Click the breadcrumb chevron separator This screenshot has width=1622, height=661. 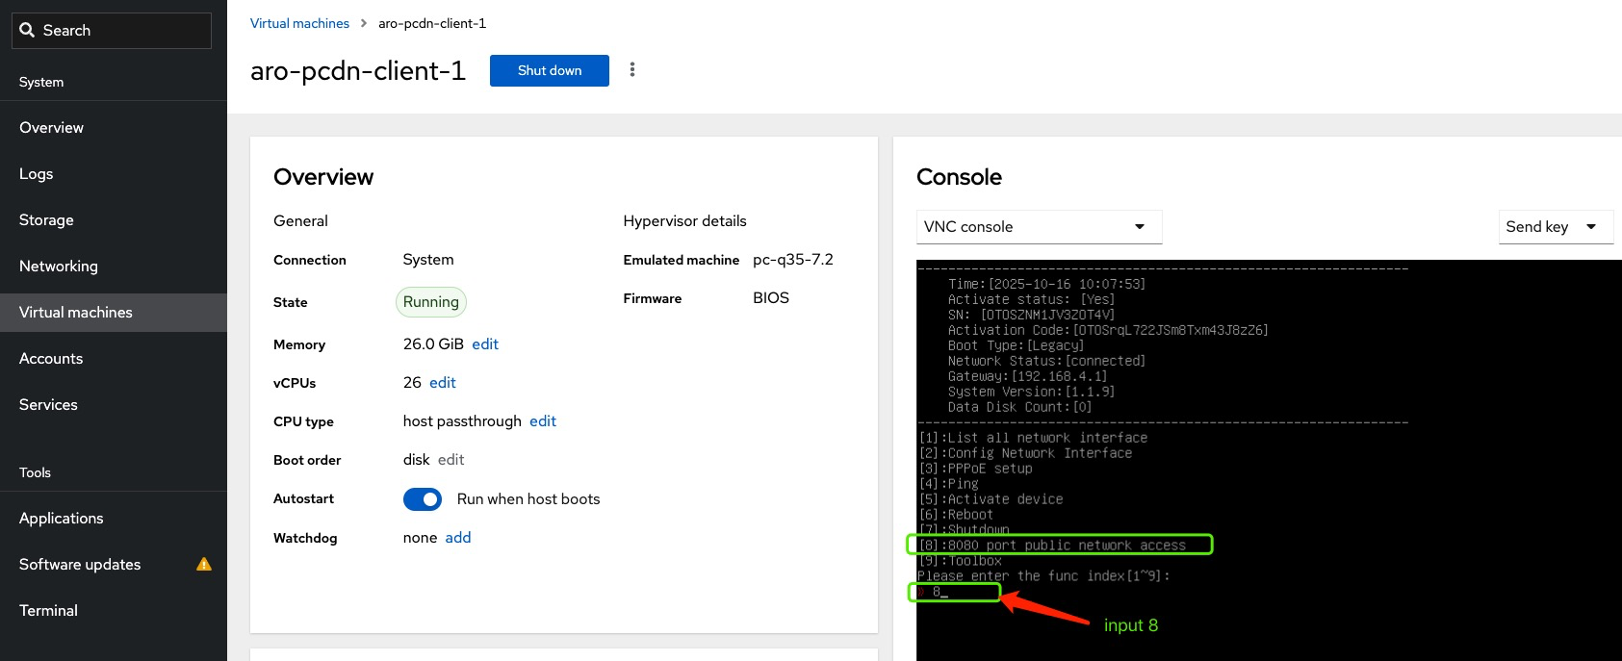pyautogui.click(x=364, y=24)
